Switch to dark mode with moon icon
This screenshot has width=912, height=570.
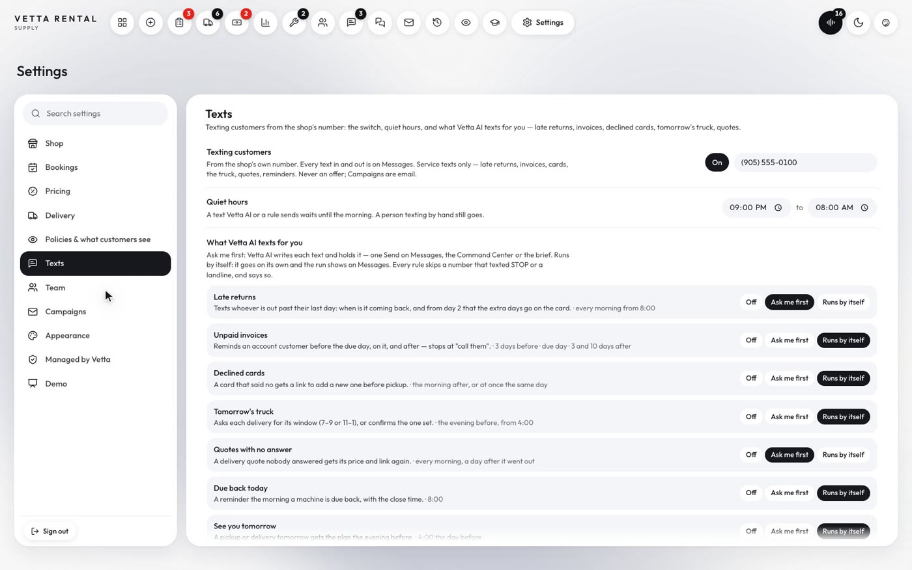[859, 23]
